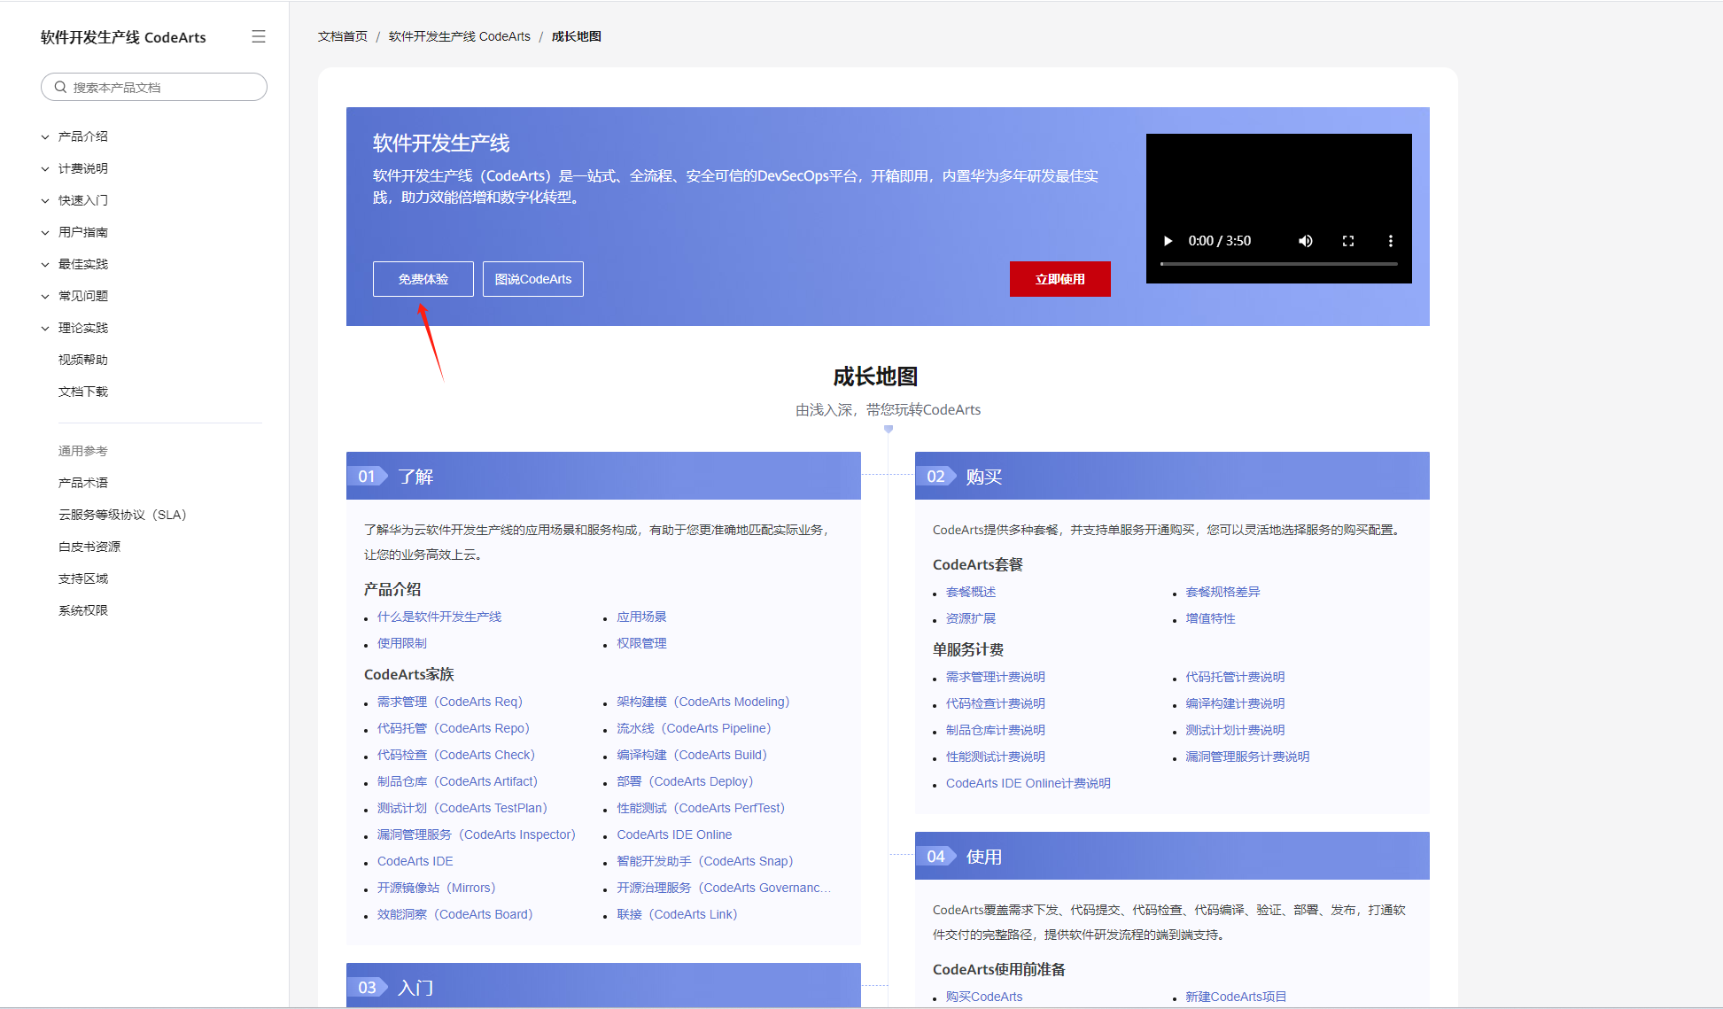This screenshot has height=1009, width=1723.
Task: Click the 免费体验 button
Action: 423,279
